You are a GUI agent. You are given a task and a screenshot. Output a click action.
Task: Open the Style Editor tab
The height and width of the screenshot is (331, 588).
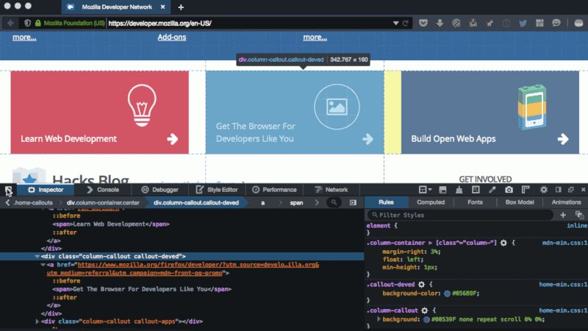(217, 190)
